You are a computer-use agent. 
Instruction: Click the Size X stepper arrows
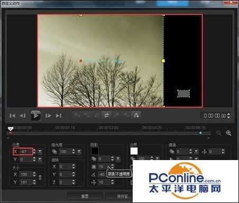pyautogui.click(x=34, y=174)
